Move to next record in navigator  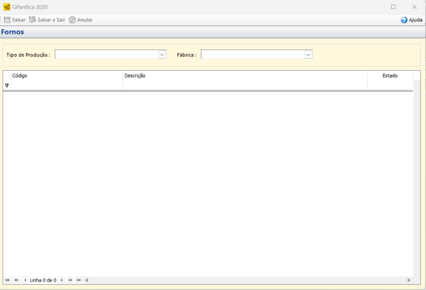[x=62, y=280]
